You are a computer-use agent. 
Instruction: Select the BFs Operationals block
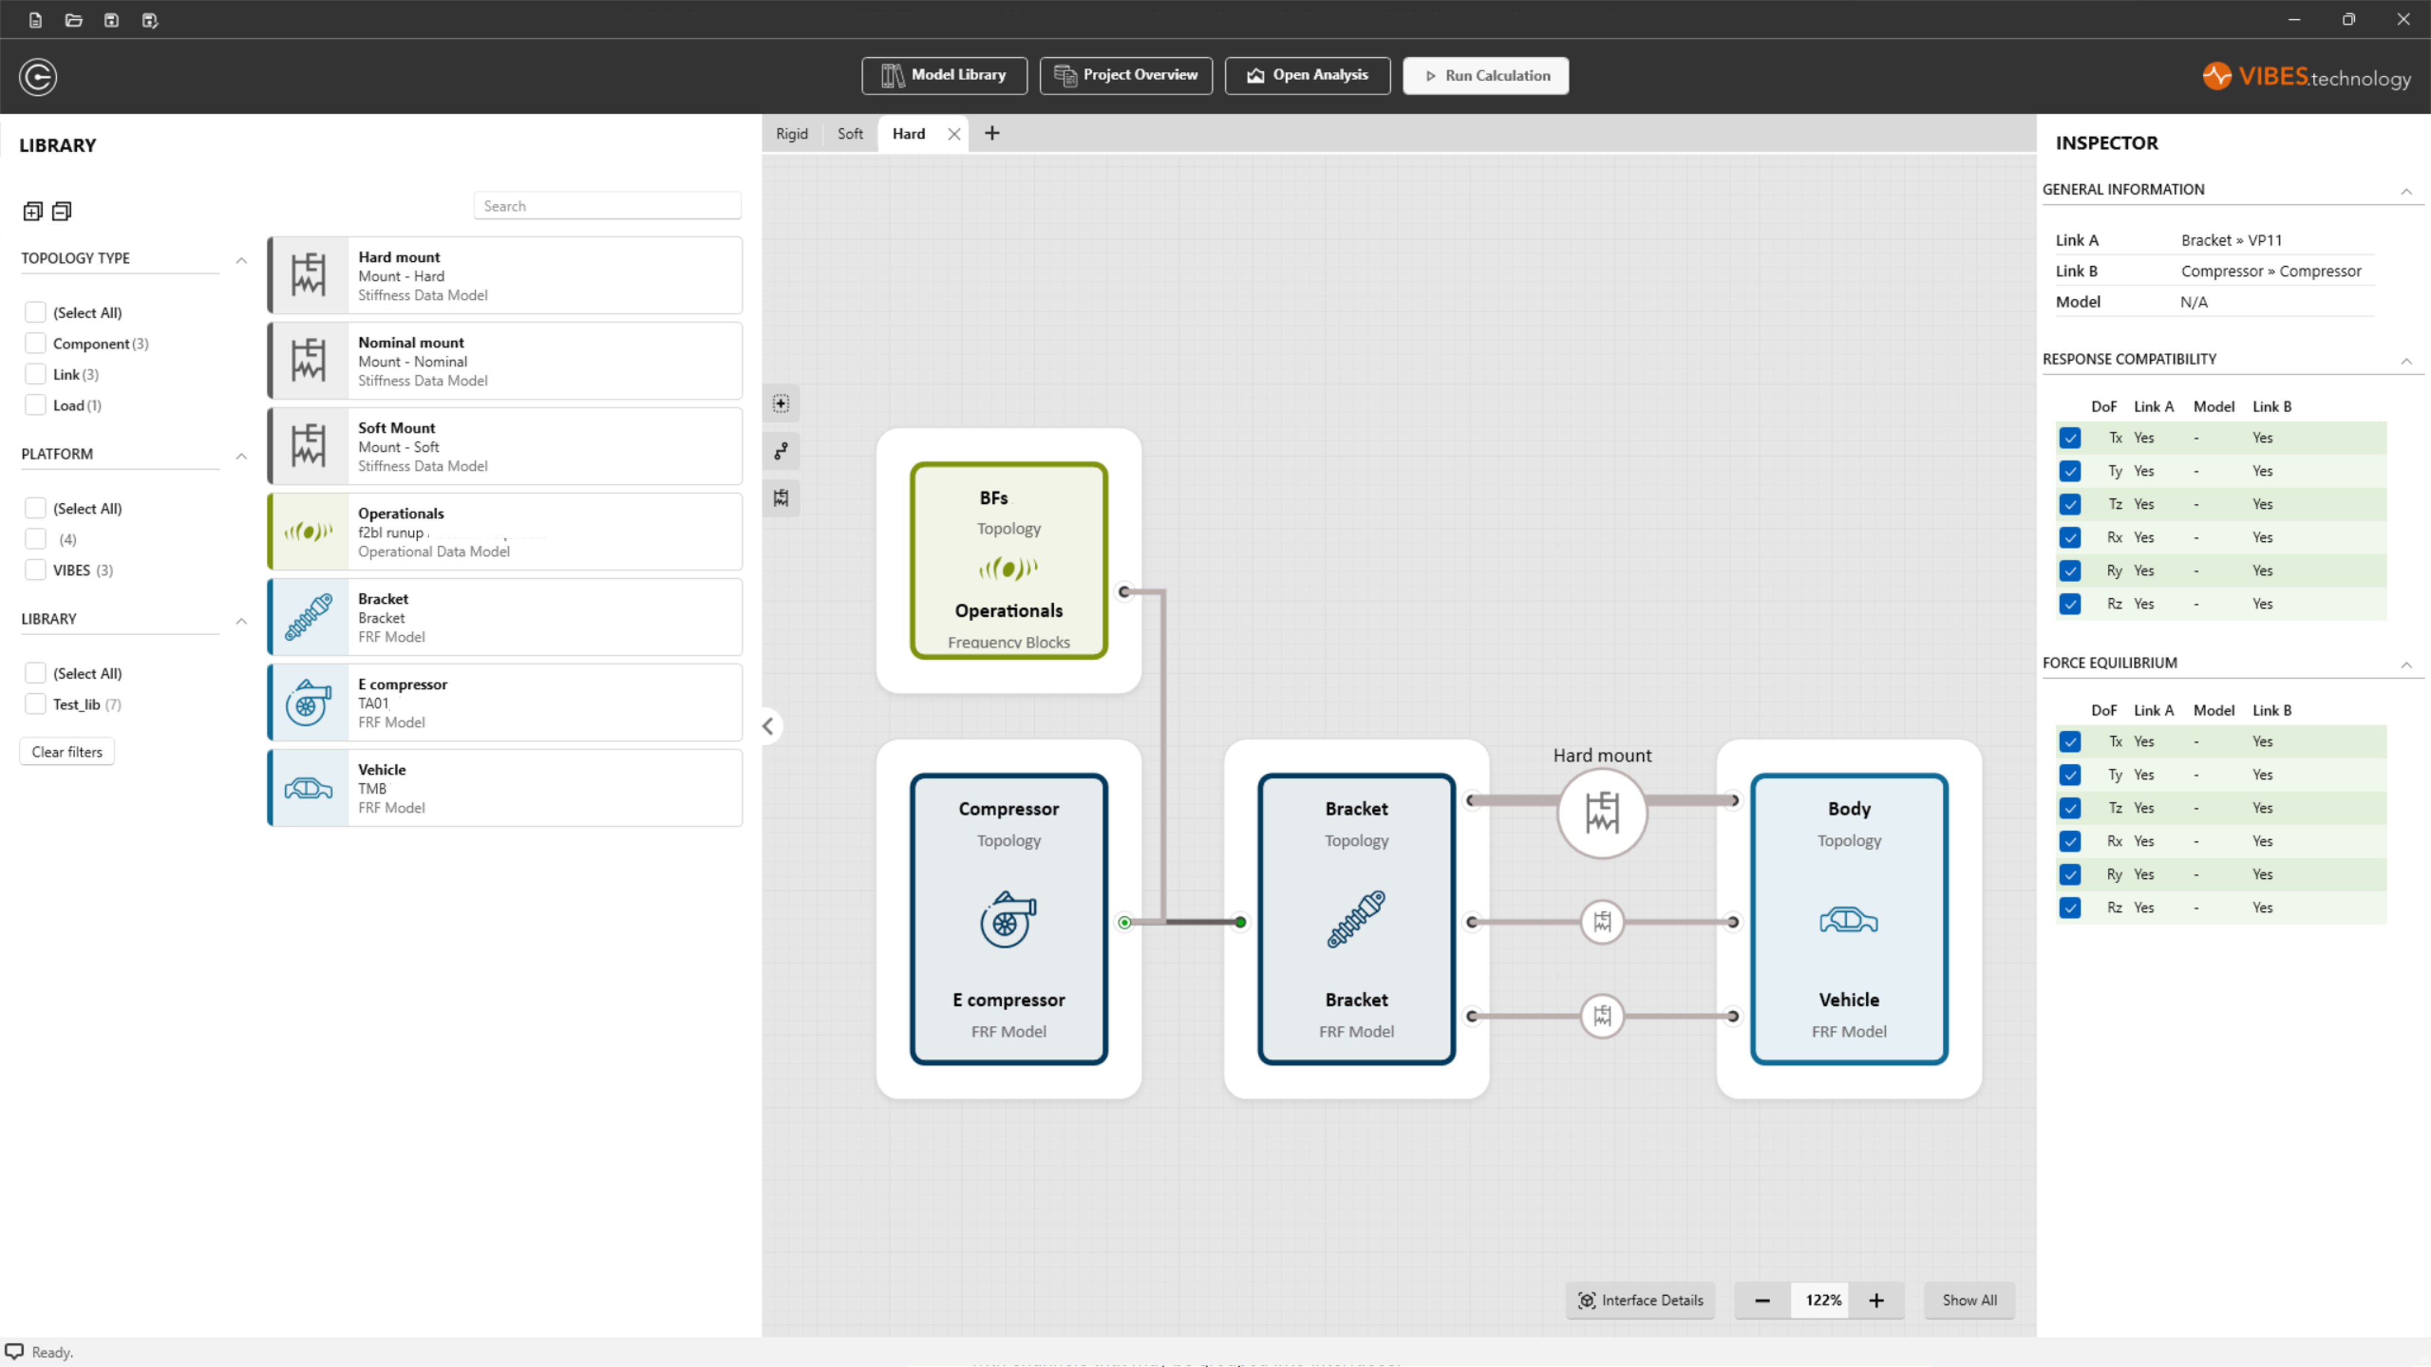1009,561
